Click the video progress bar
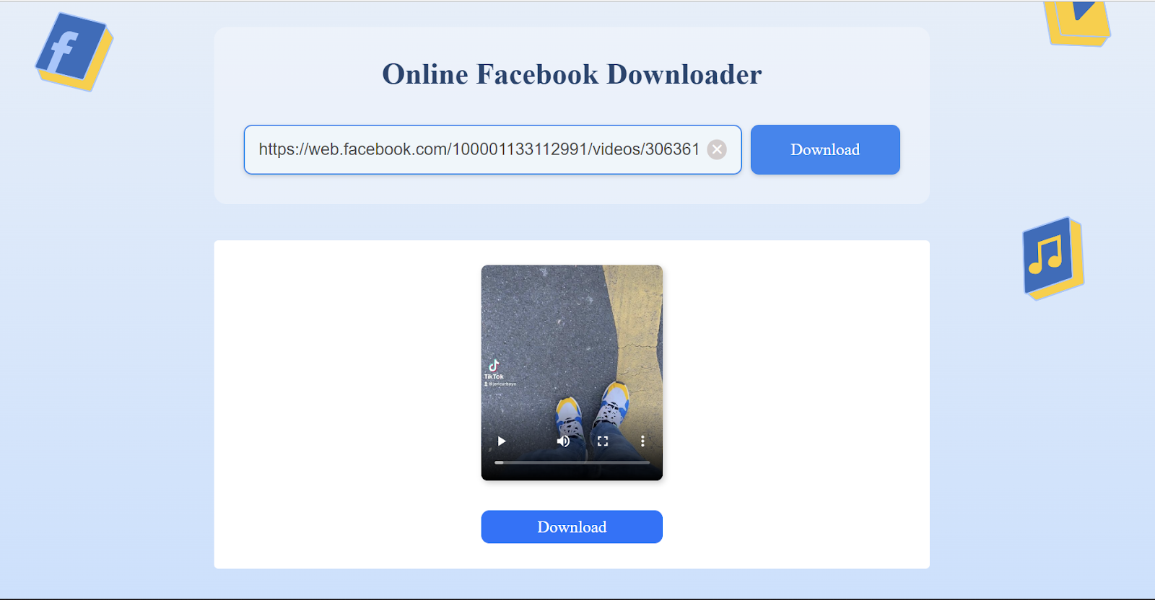The height and width of the screenshot is (600, 1155). coord(572,462)
